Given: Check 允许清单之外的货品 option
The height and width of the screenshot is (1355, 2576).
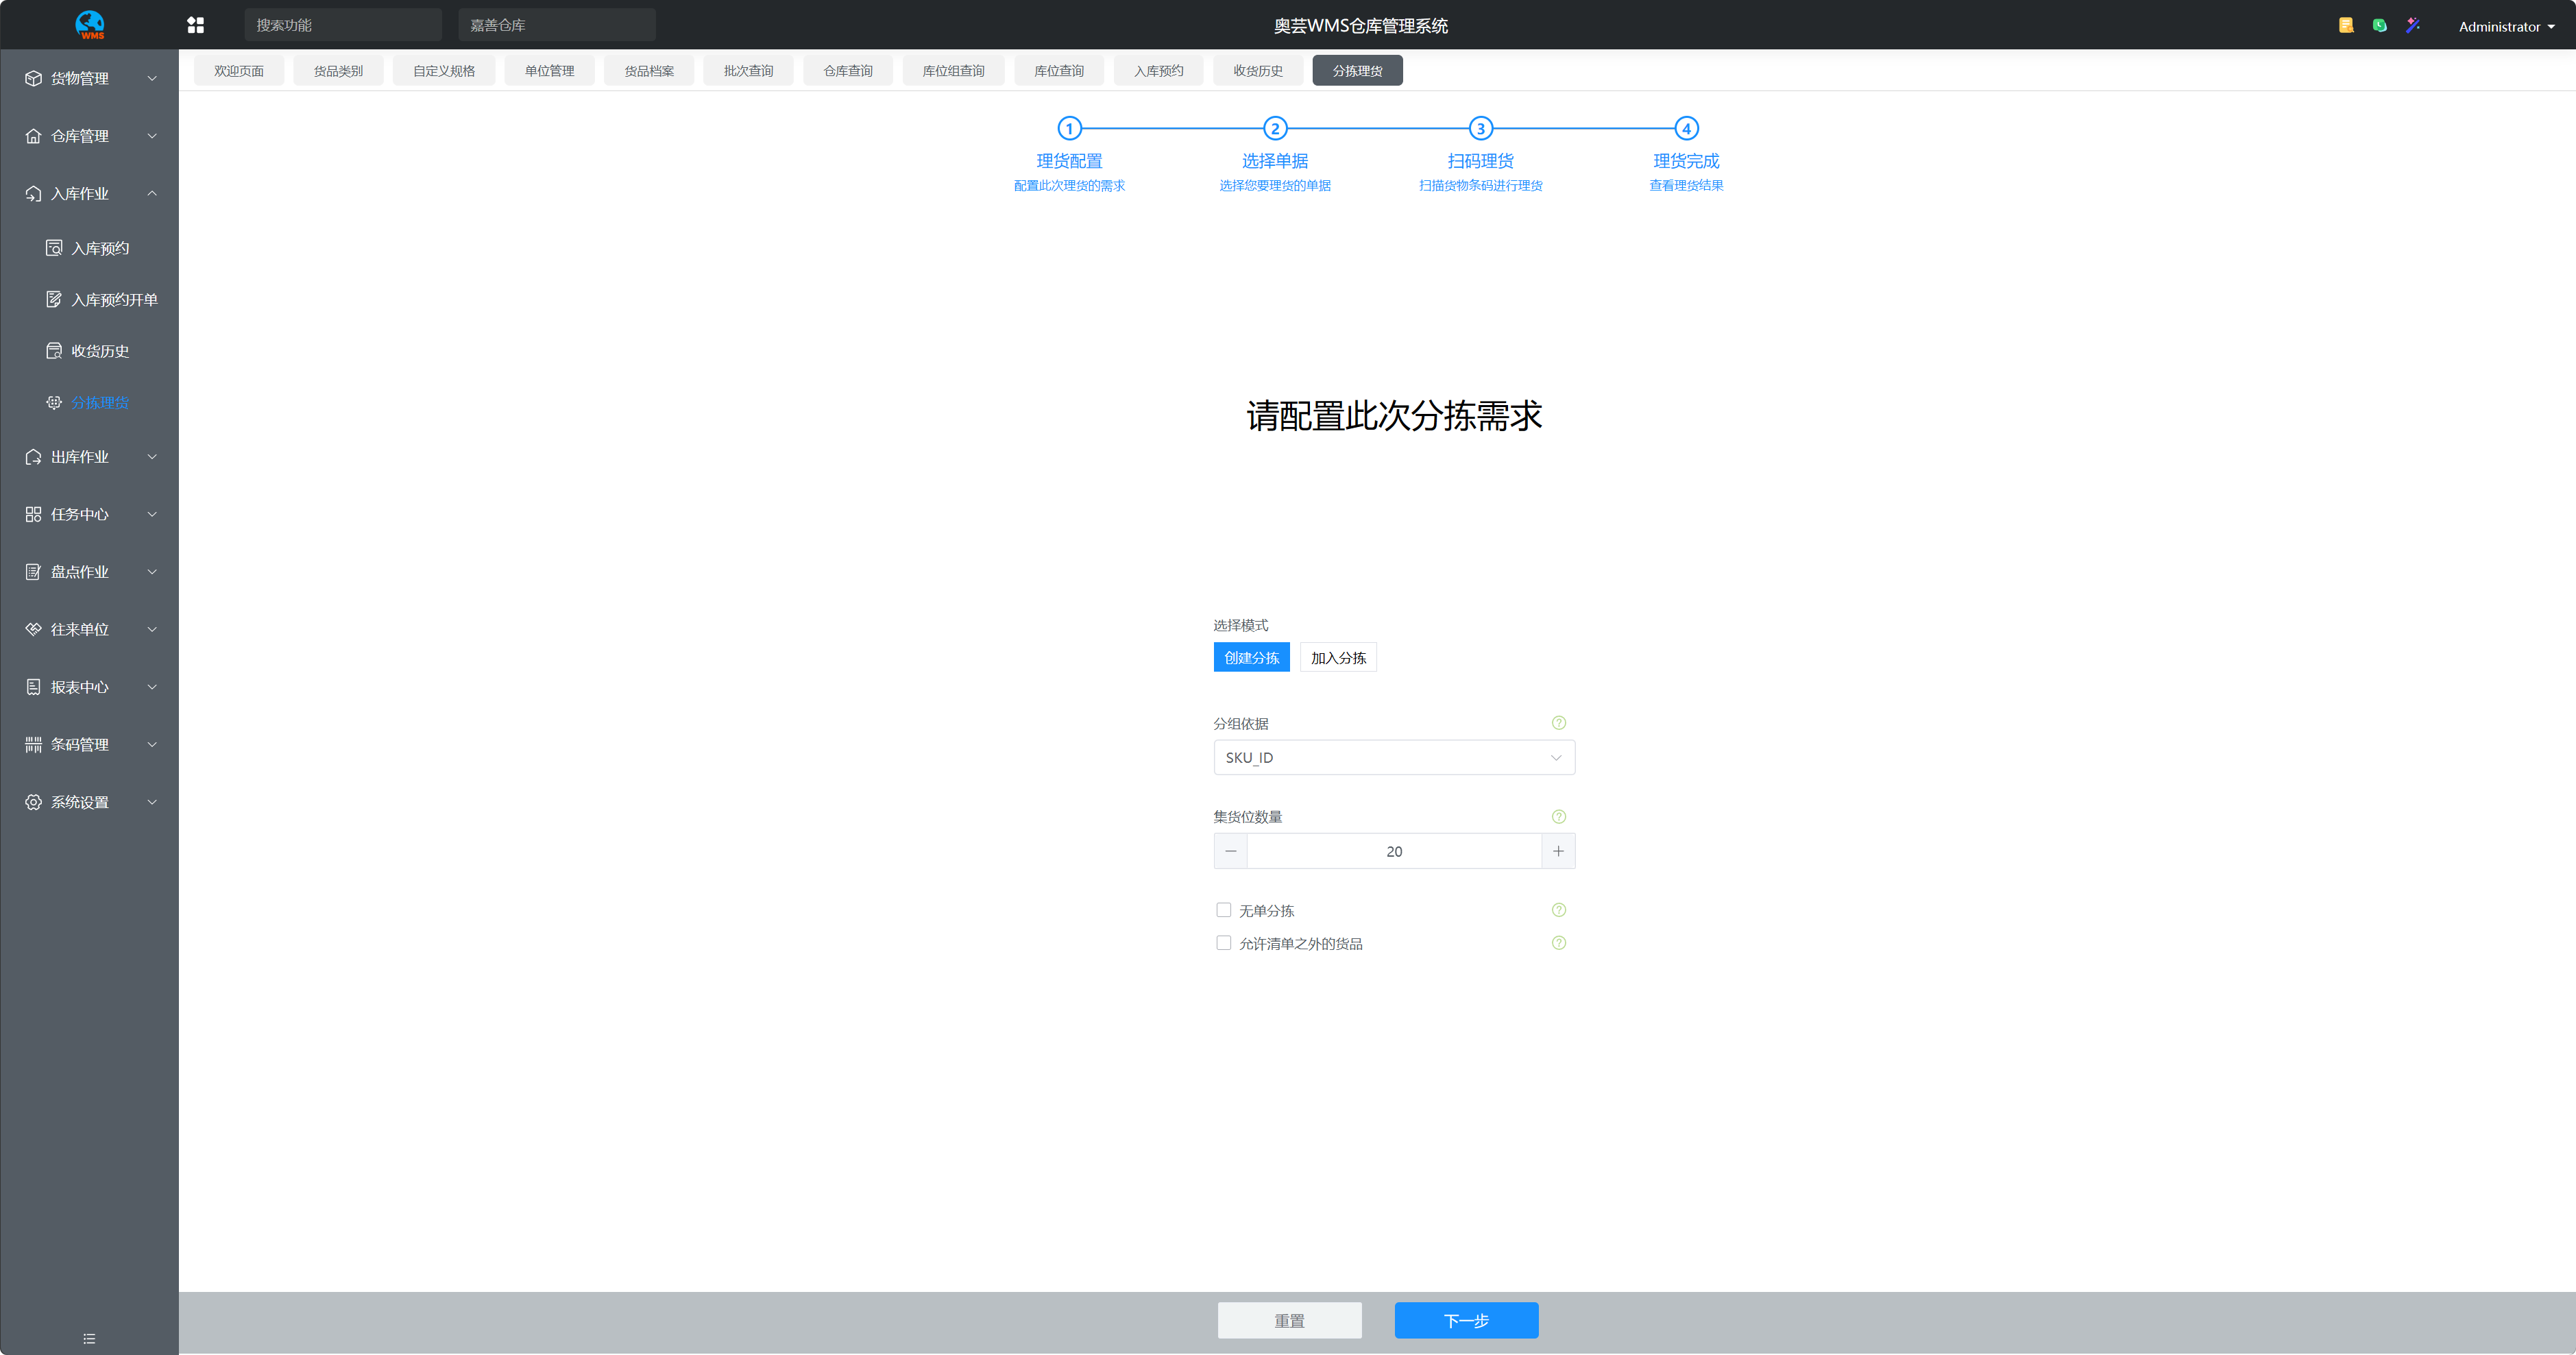Looking at the screenshot, I should (1223, 943).
